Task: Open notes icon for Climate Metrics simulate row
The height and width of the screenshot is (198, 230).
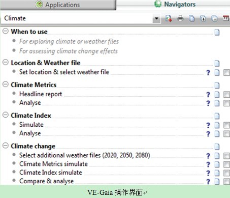Action: pyautogui.click(x=217, y=164)
